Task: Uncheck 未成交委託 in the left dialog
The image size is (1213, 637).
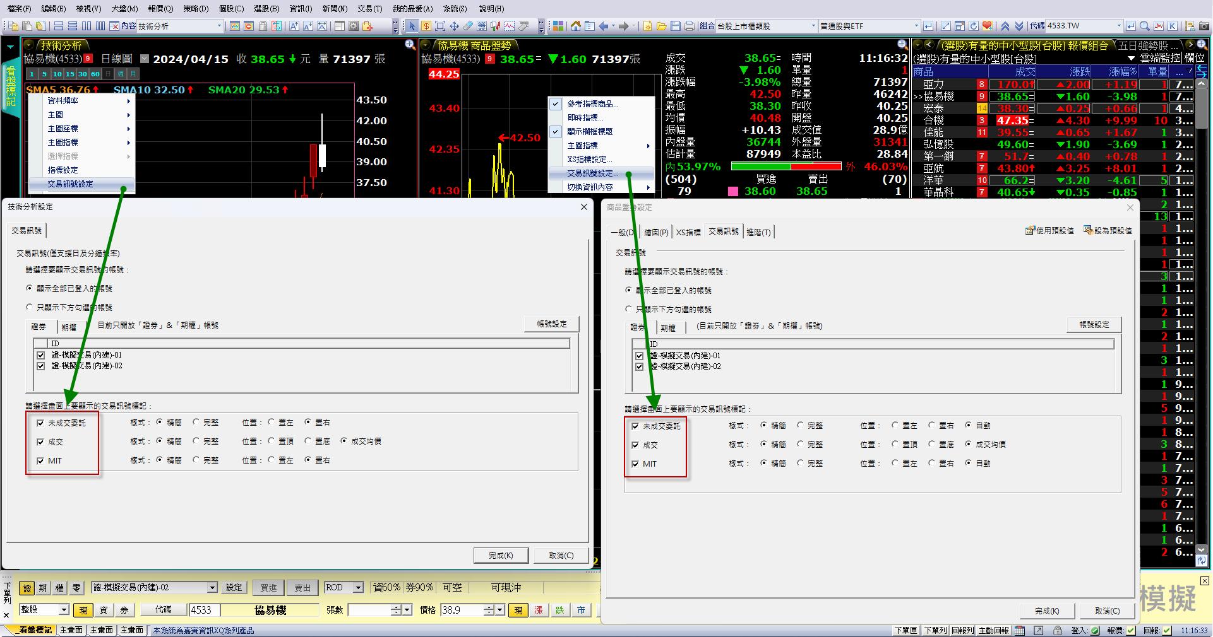Action: click(40, 423)
